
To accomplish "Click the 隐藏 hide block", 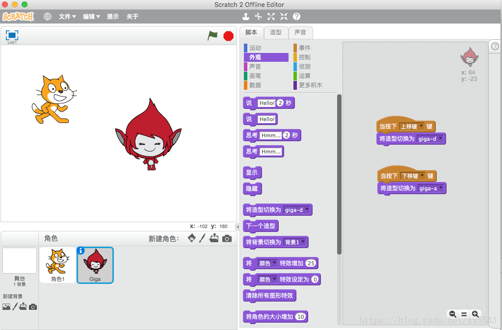I will click(x=252, y=189).
